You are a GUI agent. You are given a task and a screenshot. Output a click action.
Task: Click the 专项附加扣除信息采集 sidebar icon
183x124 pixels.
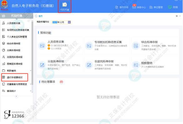click(x=3, y=30)
